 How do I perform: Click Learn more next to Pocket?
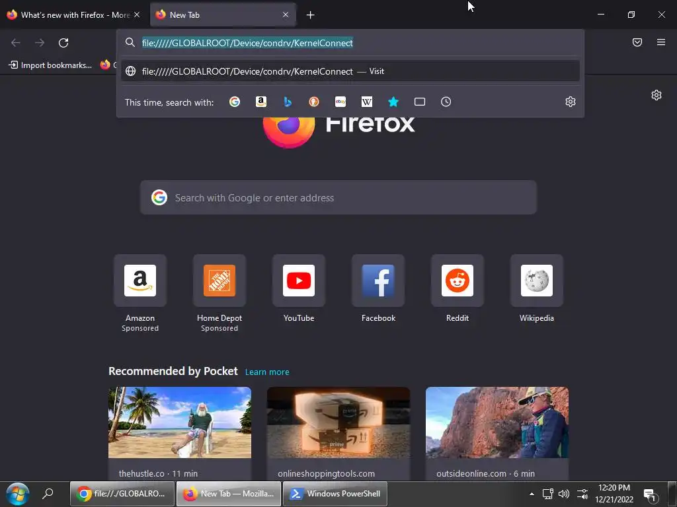tap(267, 372)
